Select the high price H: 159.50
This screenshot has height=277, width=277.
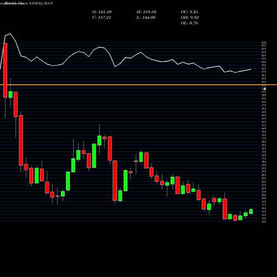146,12
